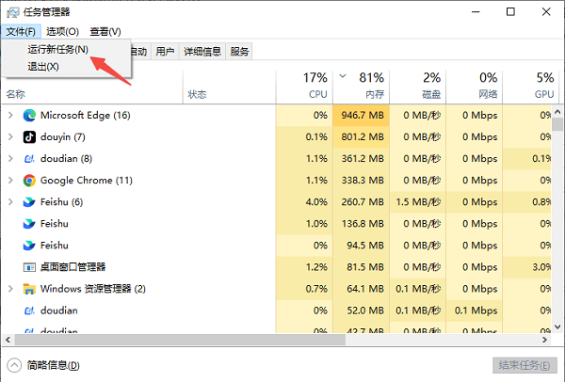
Task: Switch to the 详细信息 tab
Action: pyautogui.click(x=202, y=52)
